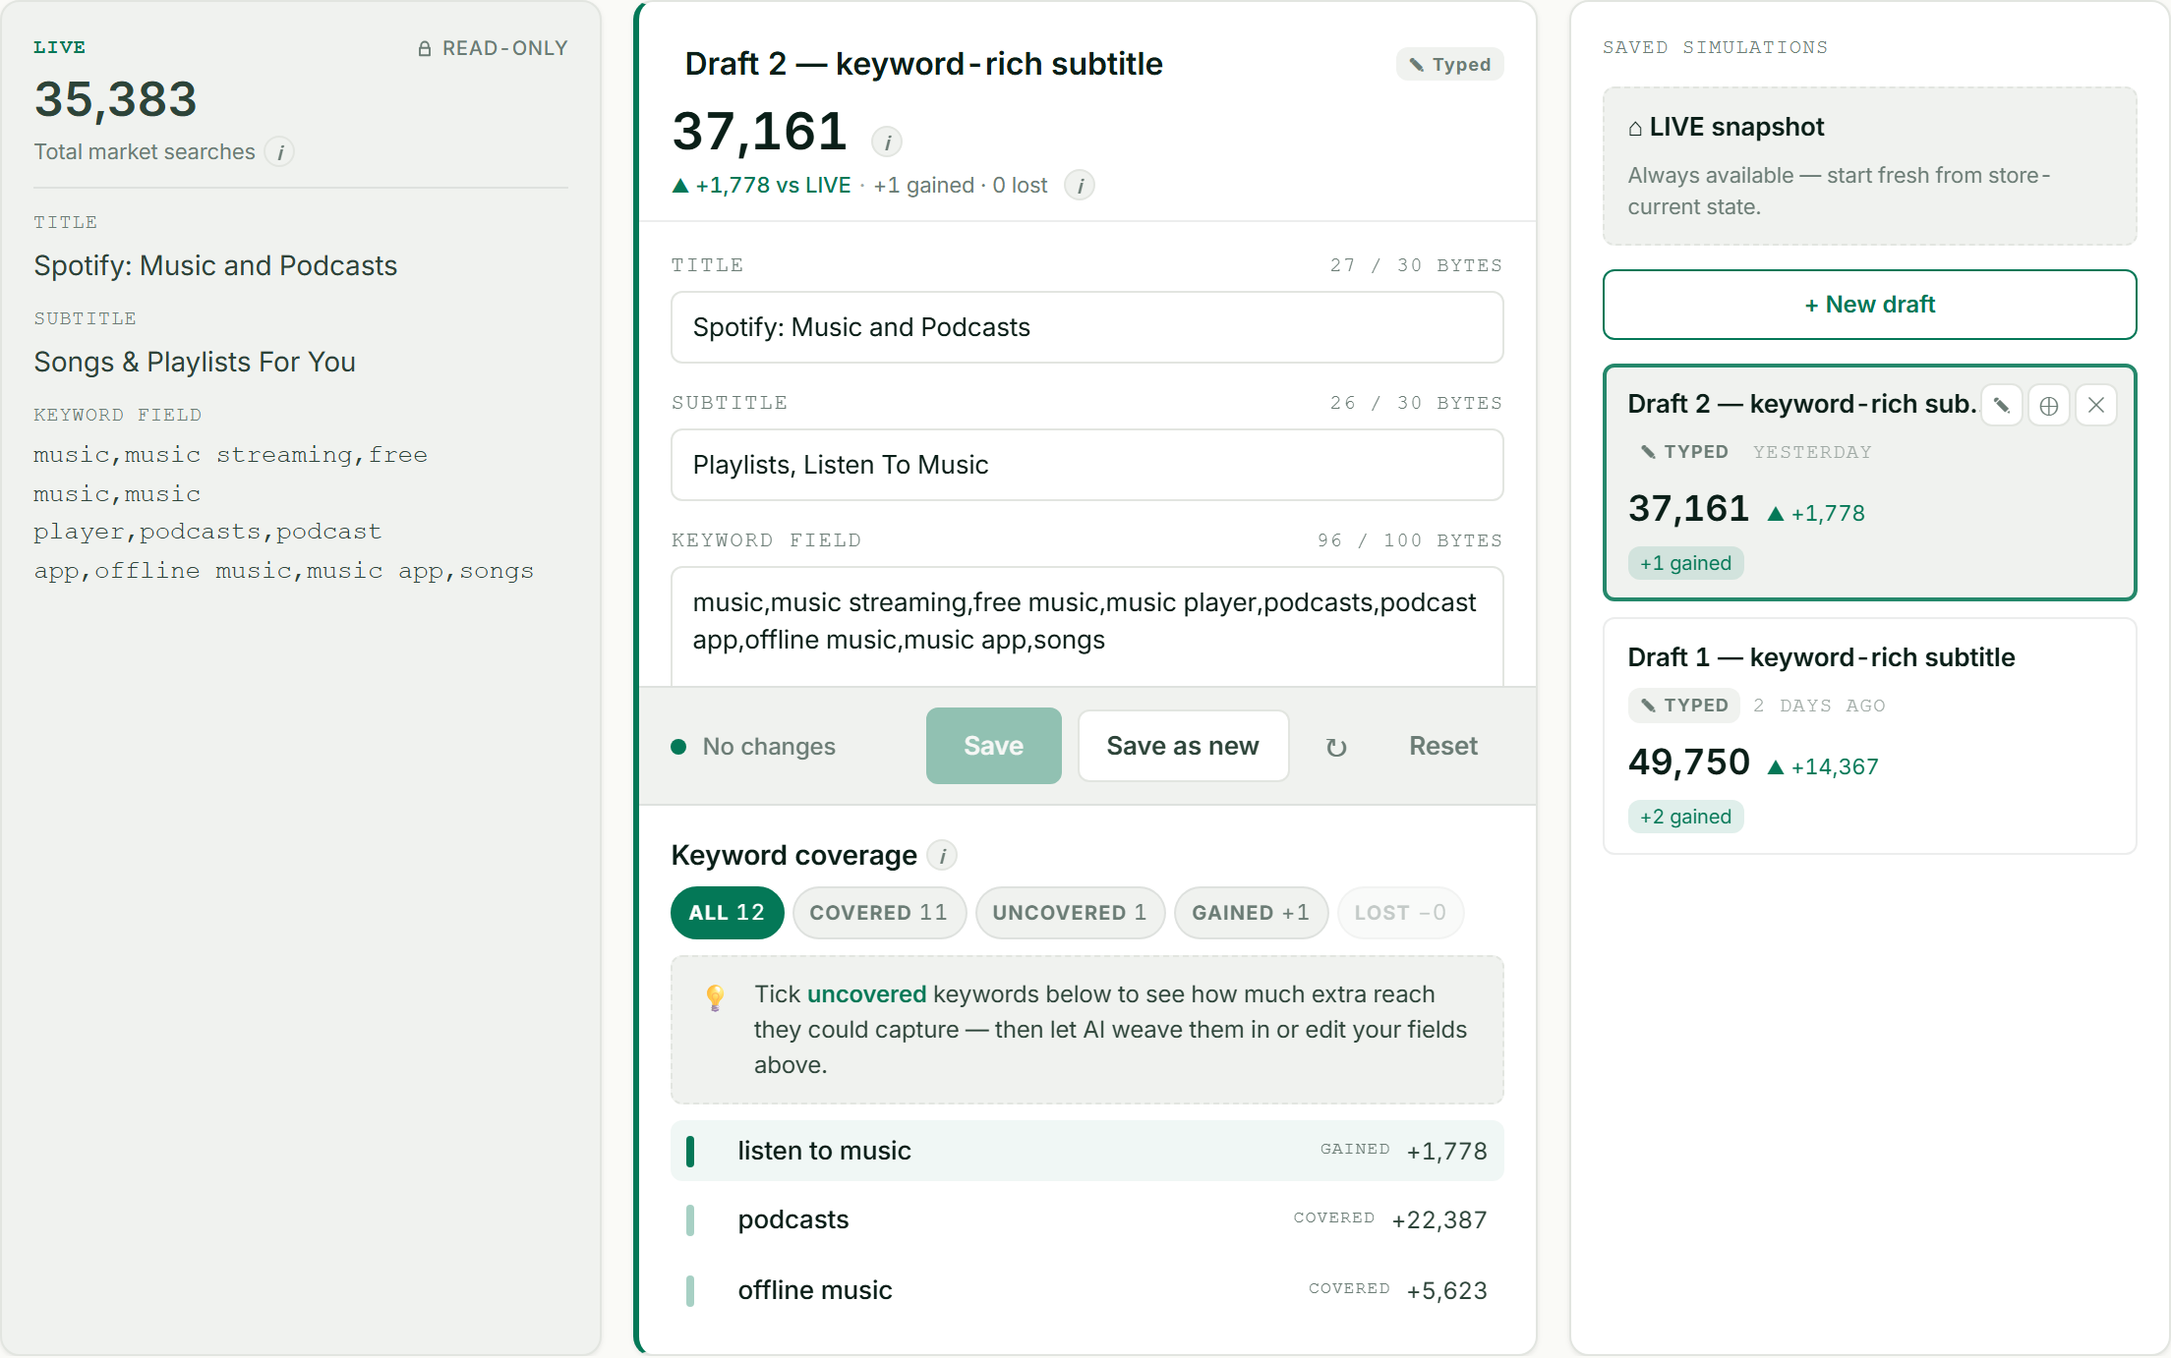Select the 'podcasts' keyword row
The width and height of the screenshot is (2171, 1358).
click(1086, 1220)
